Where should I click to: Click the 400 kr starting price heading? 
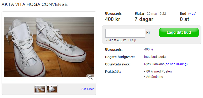(113, 19)
